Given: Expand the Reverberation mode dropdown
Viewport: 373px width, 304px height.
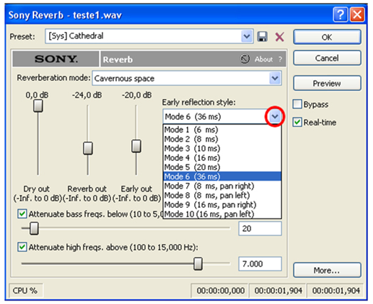Looking at the screenshot, I should tap(275, 78).
